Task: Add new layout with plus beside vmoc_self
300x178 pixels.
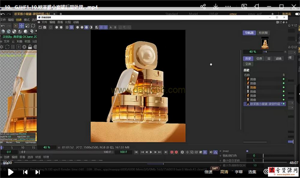Action: (x=272, y=14)
